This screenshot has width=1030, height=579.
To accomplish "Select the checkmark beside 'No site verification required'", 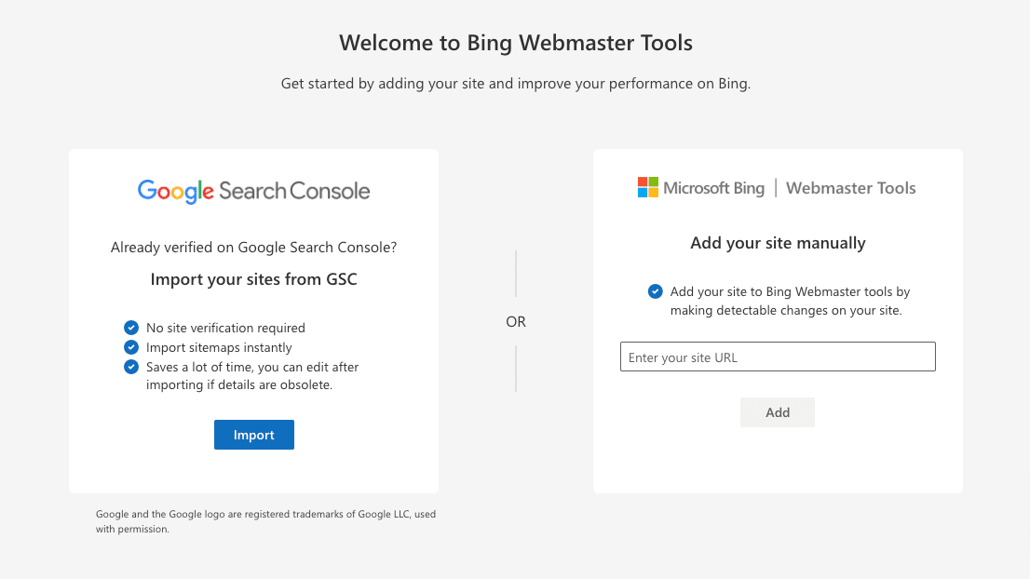I will 131,328.
